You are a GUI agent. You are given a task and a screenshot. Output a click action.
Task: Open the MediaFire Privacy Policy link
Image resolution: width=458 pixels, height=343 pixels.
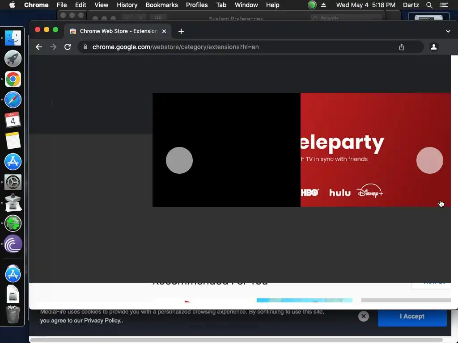click(x=102, y=320)
